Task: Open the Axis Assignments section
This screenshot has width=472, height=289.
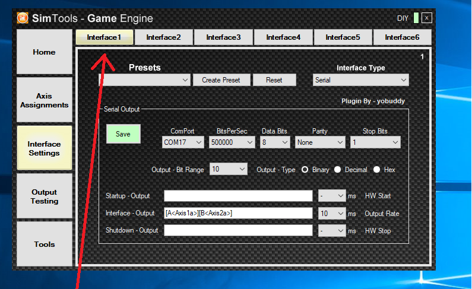Action: coord(45,100)
